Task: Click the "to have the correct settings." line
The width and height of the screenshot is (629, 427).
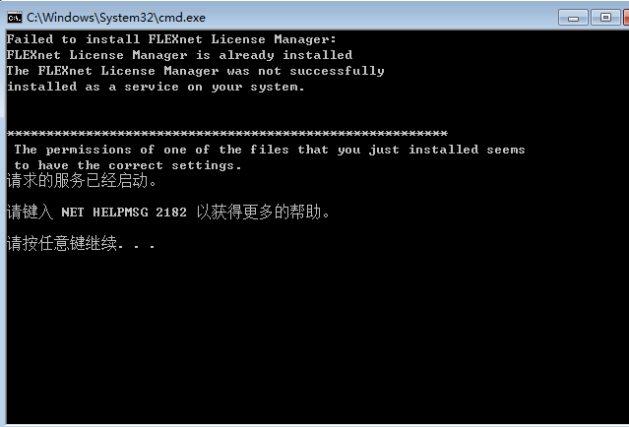Action: coord(128,165)
